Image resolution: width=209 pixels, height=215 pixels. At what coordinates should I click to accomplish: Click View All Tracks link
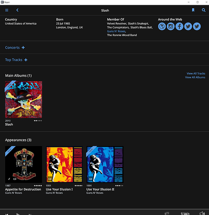[x=196, y=73]
